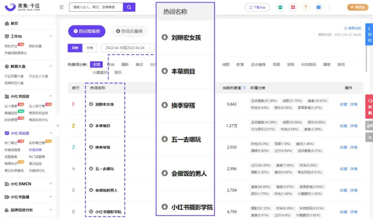
Task: Open the green briefcase icon in header
Action: [x=280, y=7]
